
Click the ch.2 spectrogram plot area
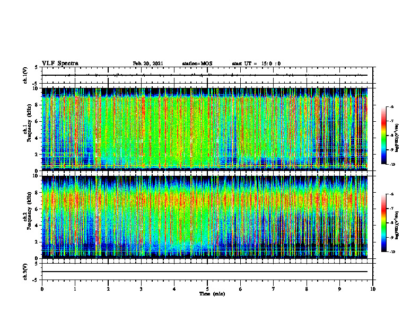pyautogui.click(x=205, y=217)
